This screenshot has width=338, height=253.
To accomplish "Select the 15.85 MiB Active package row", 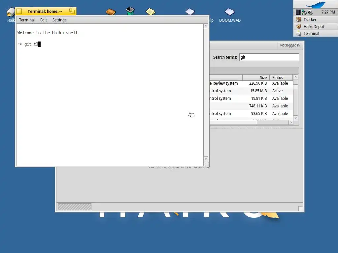I will 251,91.
